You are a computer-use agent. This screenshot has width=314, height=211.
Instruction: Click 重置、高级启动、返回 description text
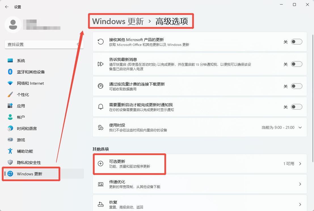pos(126,207)
